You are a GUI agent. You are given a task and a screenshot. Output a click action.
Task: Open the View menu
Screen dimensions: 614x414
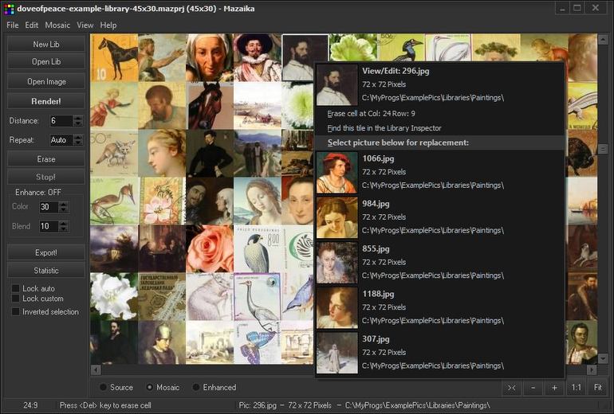[85, 25]
